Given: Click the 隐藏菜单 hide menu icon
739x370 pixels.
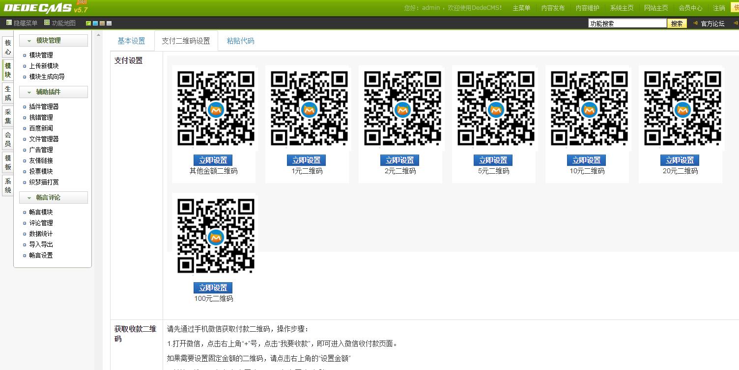Looking at the screenshot, I should click(9, 23).
